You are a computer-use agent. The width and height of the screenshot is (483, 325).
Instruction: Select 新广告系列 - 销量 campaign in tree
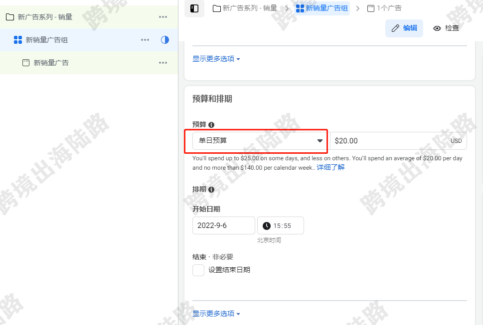tap(89, 17)
